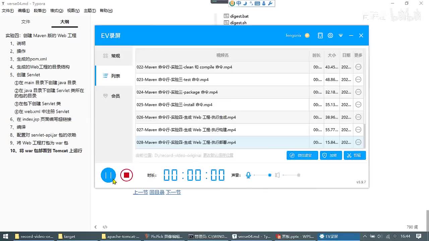Sort by 大小 column header
The width and height of the screenshot is (429, 241).
pyautogui.click(x=332, y=55)
